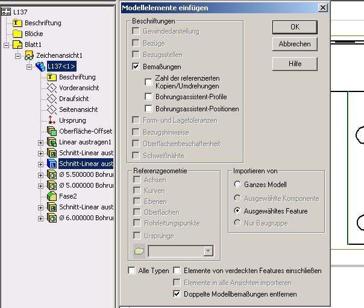
Task: Select the Ursprung tree item text
Action: [72, 120]
